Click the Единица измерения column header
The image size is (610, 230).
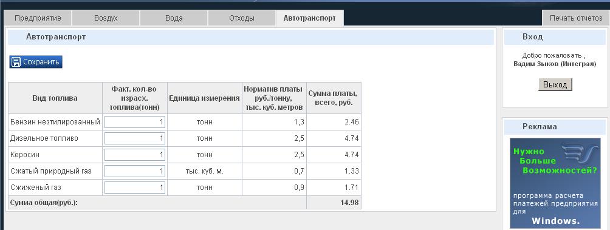[x=205, y=98]
